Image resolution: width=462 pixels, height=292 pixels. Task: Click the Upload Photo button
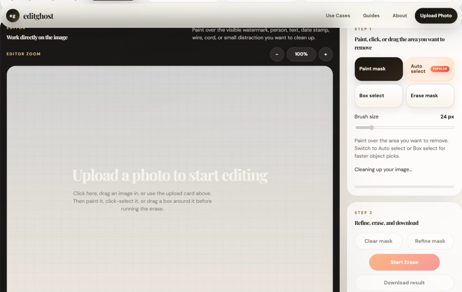436,15
